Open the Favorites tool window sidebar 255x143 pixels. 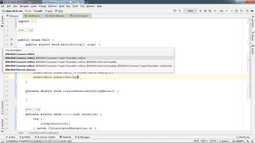tap(2, 126)
